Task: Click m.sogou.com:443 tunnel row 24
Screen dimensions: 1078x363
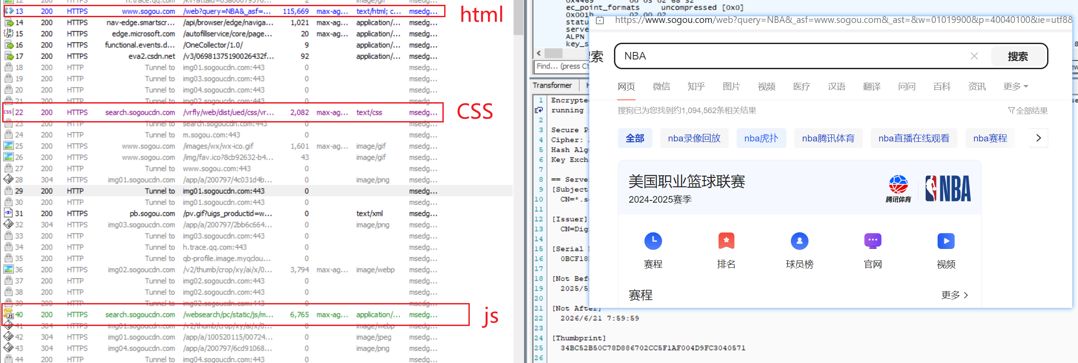Action: pyautogui.click(x=211, y=135)
